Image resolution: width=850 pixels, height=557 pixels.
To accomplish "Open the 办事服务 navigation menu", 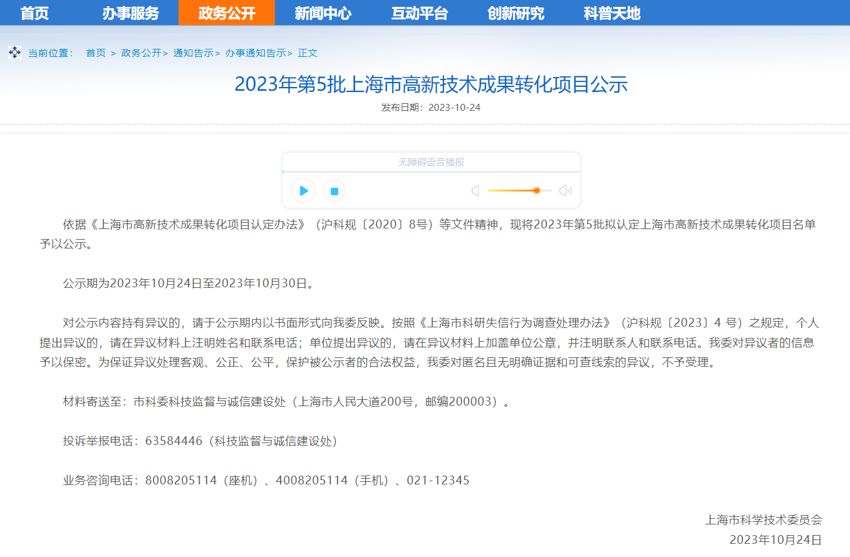I will tap(130, 13).
